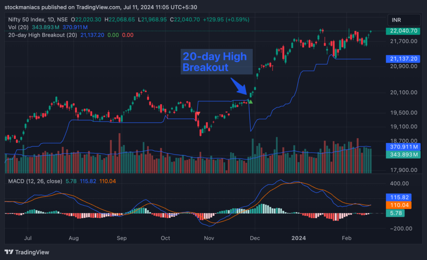Click the 20,100.00 price scale value
Image resolution: width=427 pixels, height=260 pixels.
pos(404,92)
